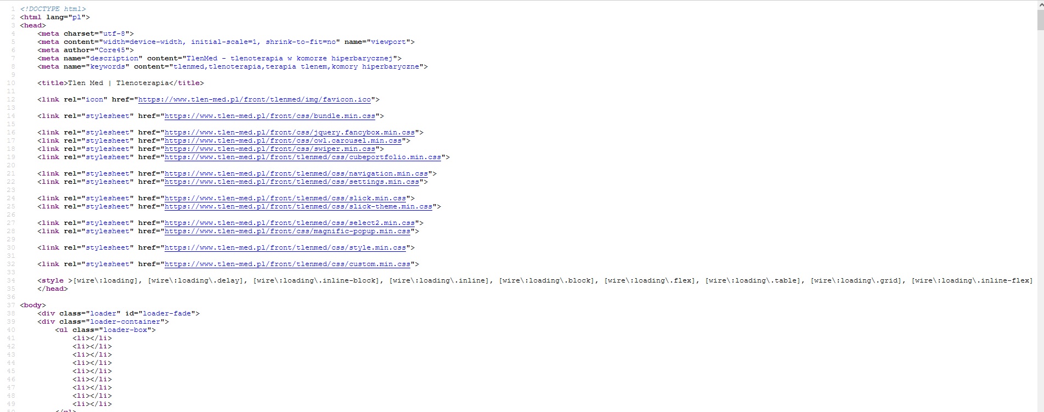The width and height of the screenshot is (1044, 412).
Task: Click the scrollbar up arrow
Action: pyautogui.click(x=1040, y=4)
